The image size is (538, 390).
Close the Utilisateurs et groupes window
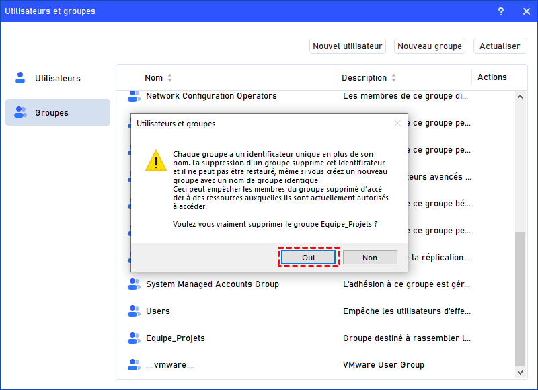[x=527, y=11]
